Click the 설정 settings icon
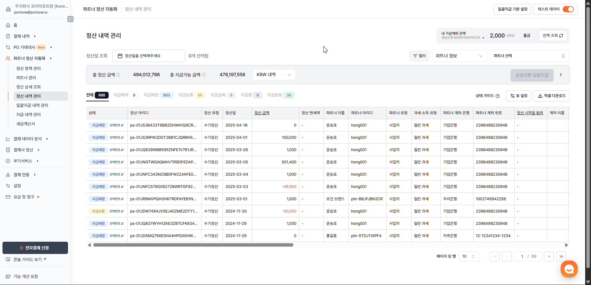The width and height of the screenshot is (591, 285). tap(8, 186)
